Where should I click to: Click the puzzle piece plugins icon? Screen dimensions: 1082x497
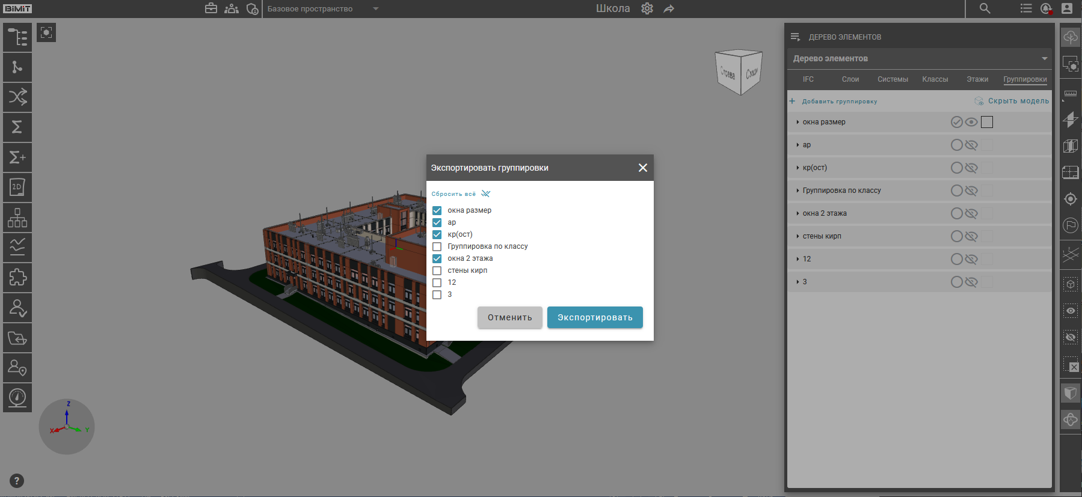click(x=17, y=278)
